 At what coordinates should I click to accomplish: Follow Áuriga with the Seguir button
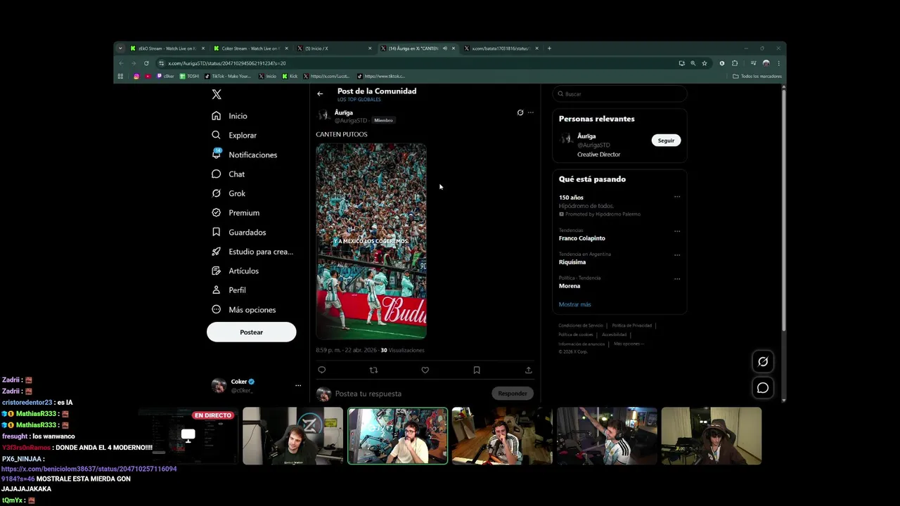click(666, 141)
